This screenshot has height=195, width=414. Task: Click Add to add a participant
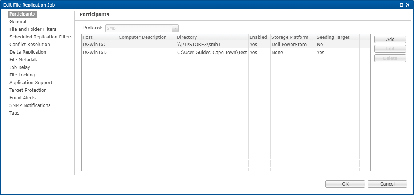coord(390,40)
